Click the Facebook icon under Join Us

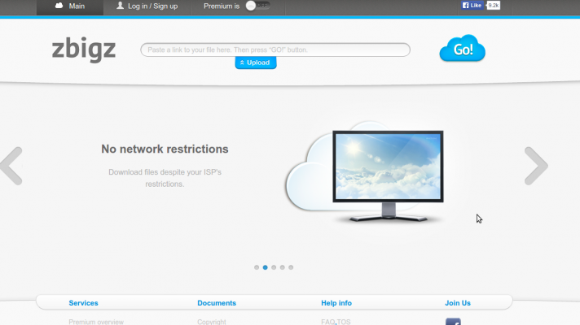click(x=453, y=322)
